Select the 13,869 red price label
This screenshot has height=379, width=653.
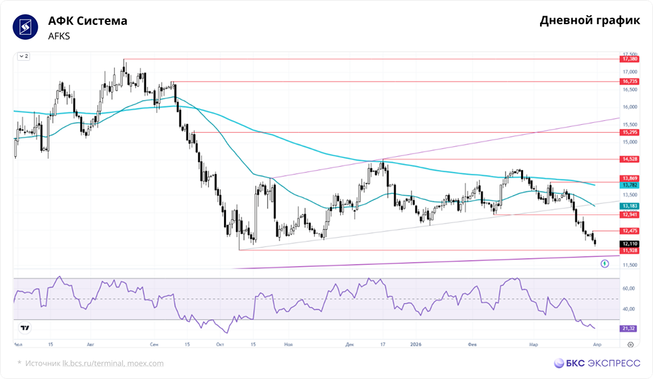[x=629, y=178]
